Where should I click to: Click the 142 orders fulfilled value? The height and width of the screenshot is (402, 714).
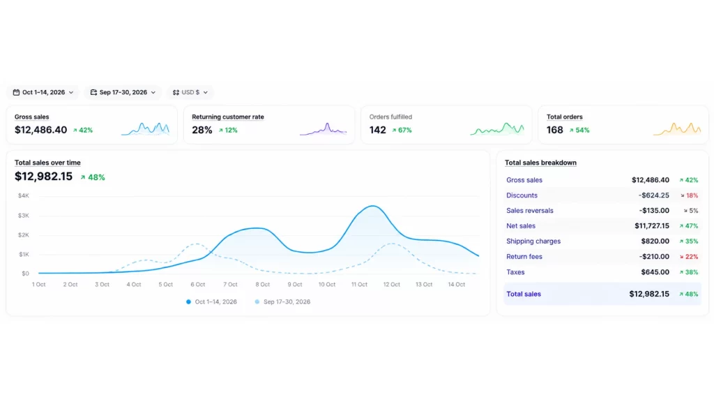tap(377, 130)
